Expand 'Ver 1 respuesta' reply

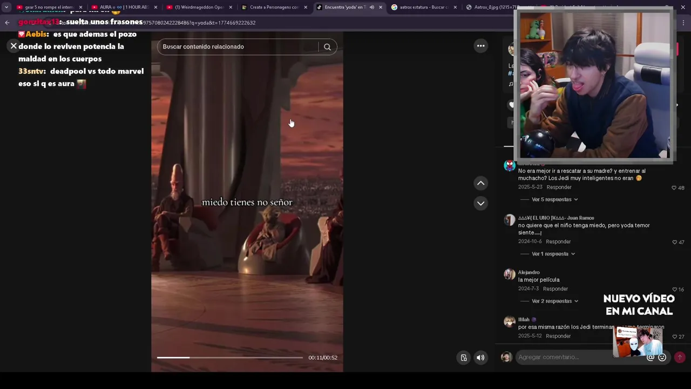(x=553, y=254)
